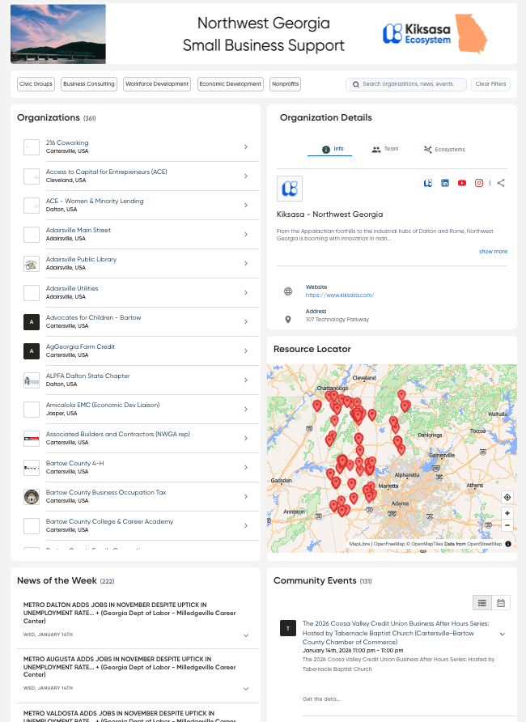Click the Get the deta... link
This screenshot has height=722, width=526.
[321, 699]
